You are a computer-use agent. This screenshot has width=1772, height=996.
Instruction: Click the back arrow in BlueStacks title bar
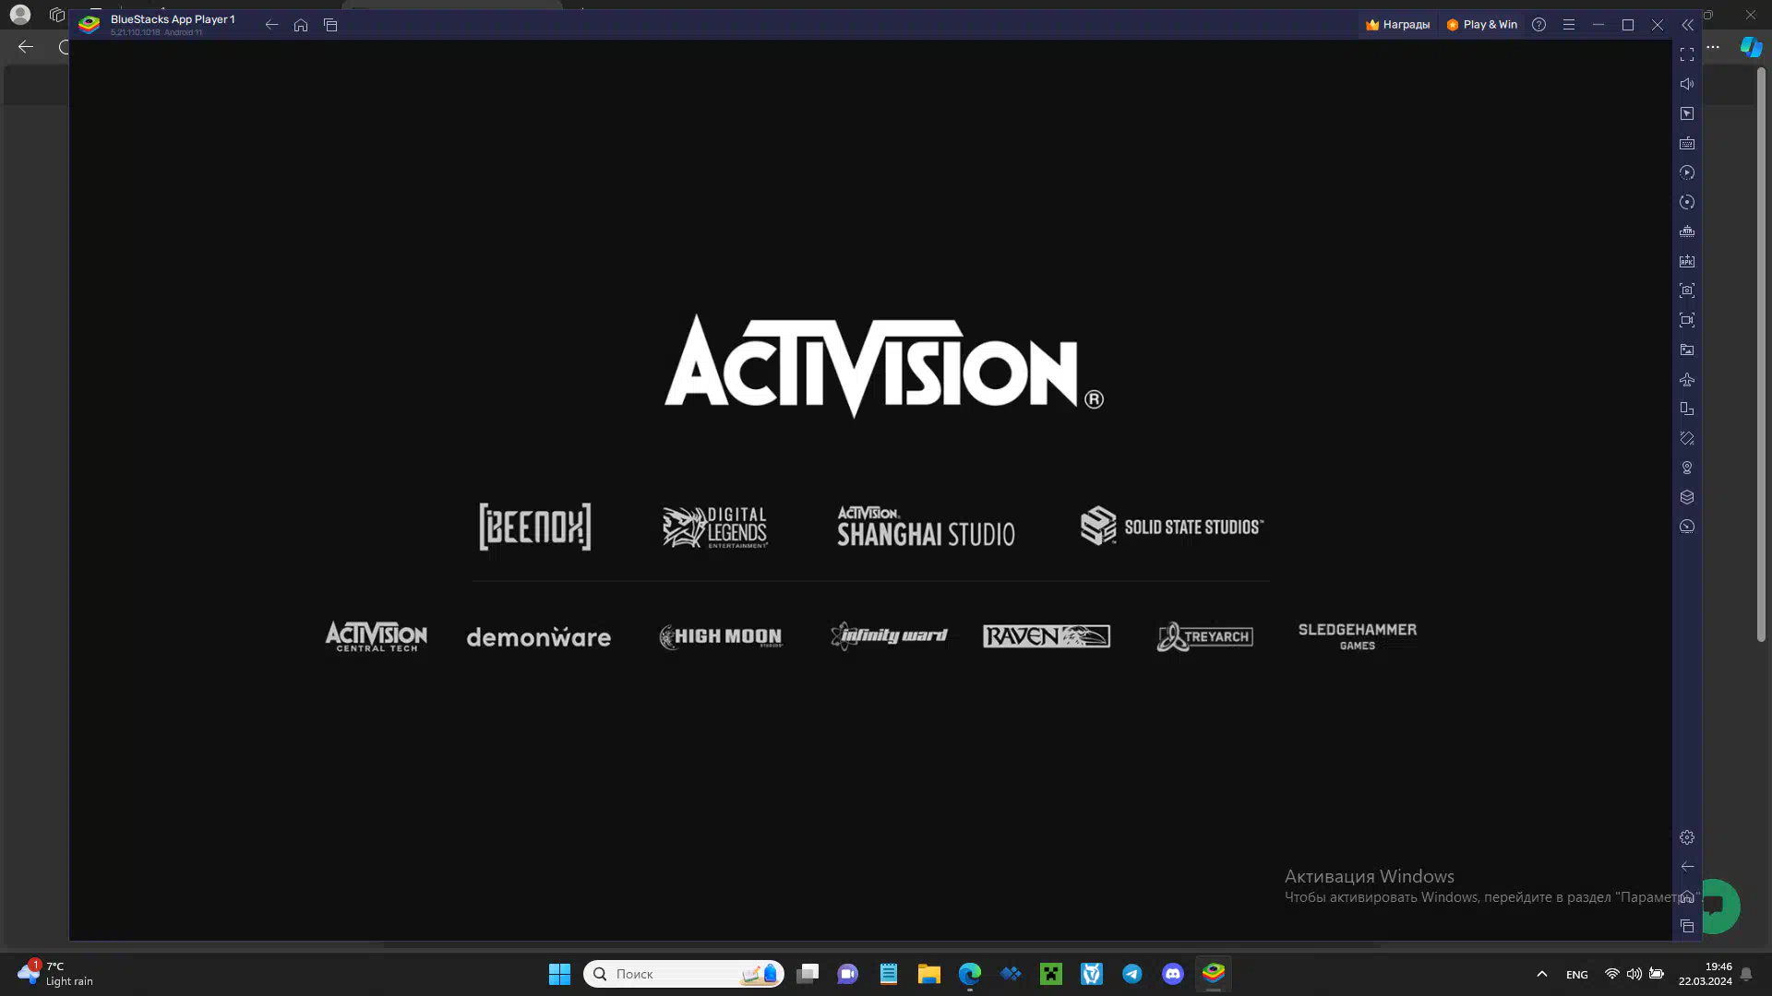pyautogui.click(x=271, y=25)
